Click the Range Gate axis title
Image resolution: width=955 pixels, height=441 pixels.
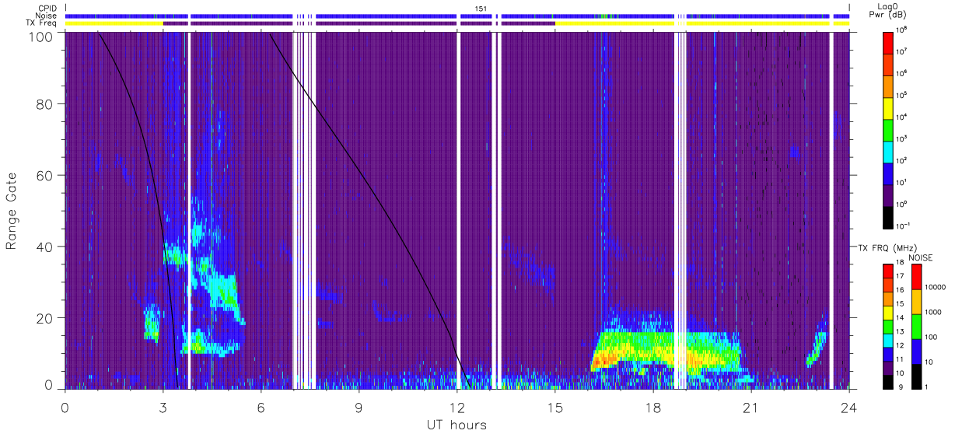pyautogui.click(x=12, y=212)
